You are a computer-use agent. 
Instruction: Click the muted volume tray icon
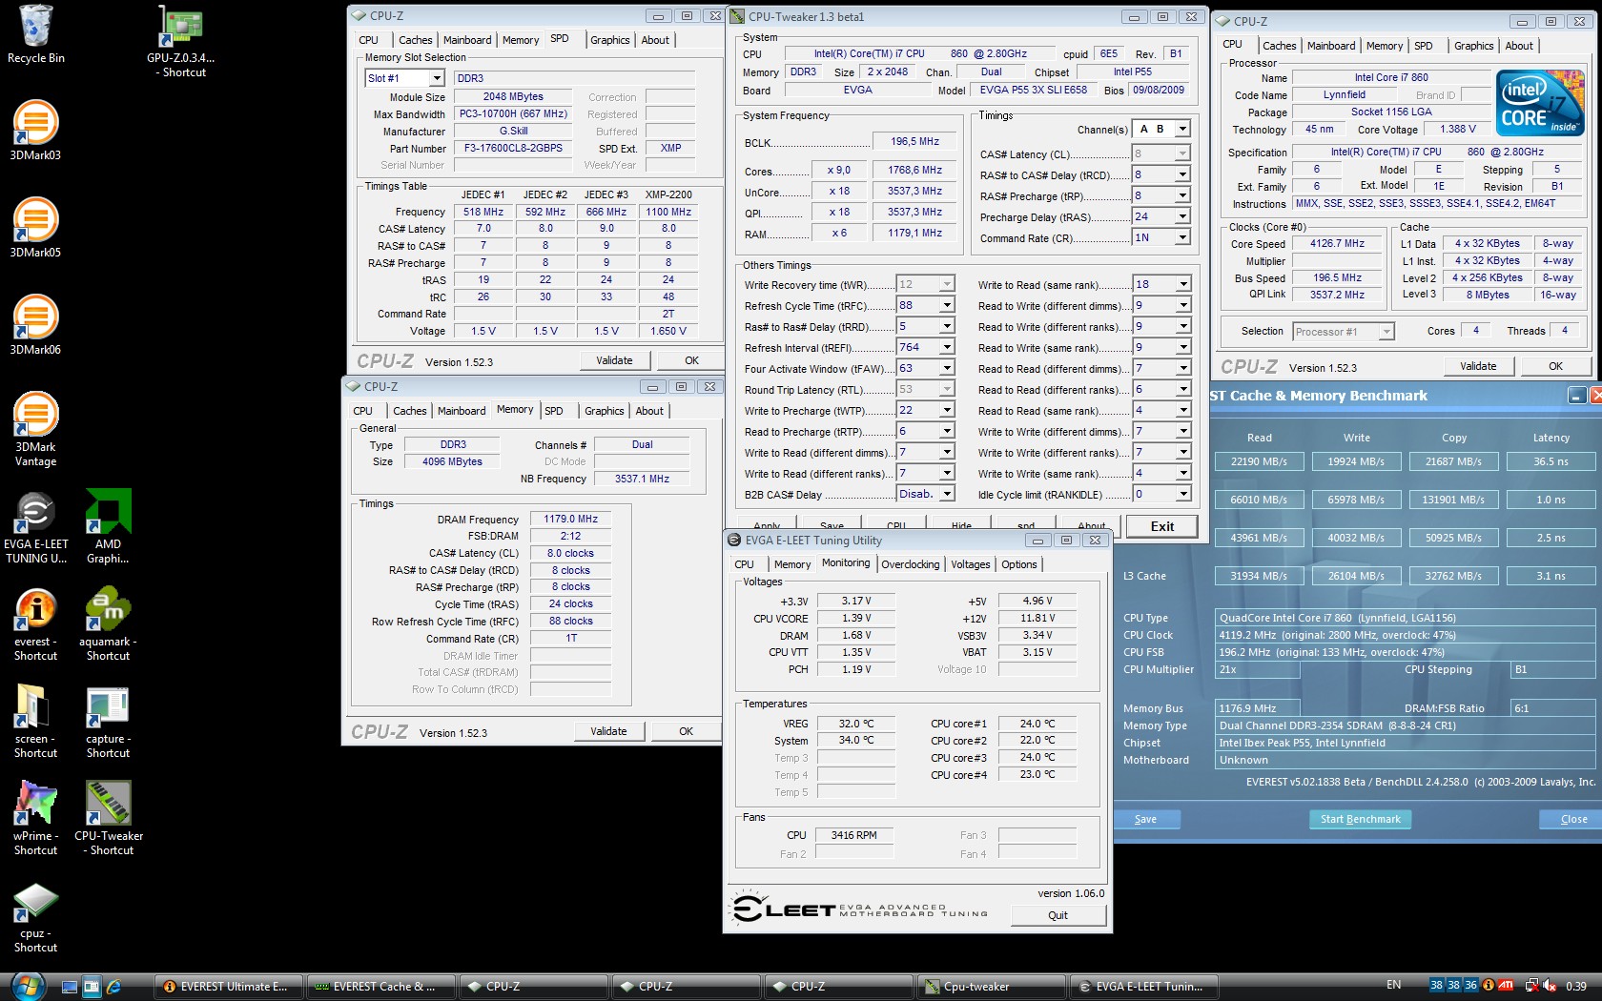(1550, 986)
